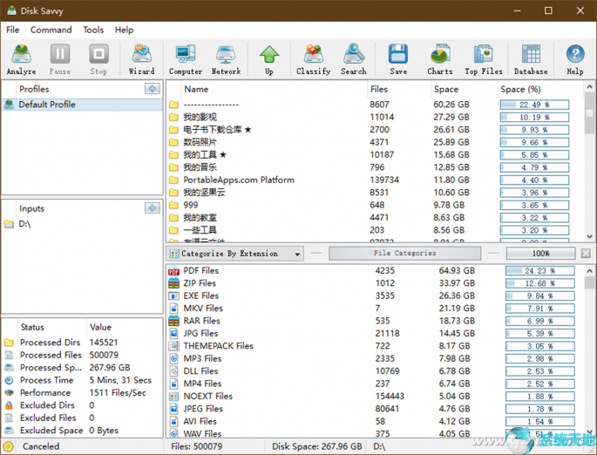Select the 我的影视 folder row
This screenshot has height=455, width=597.
click(x=375, y=117)
